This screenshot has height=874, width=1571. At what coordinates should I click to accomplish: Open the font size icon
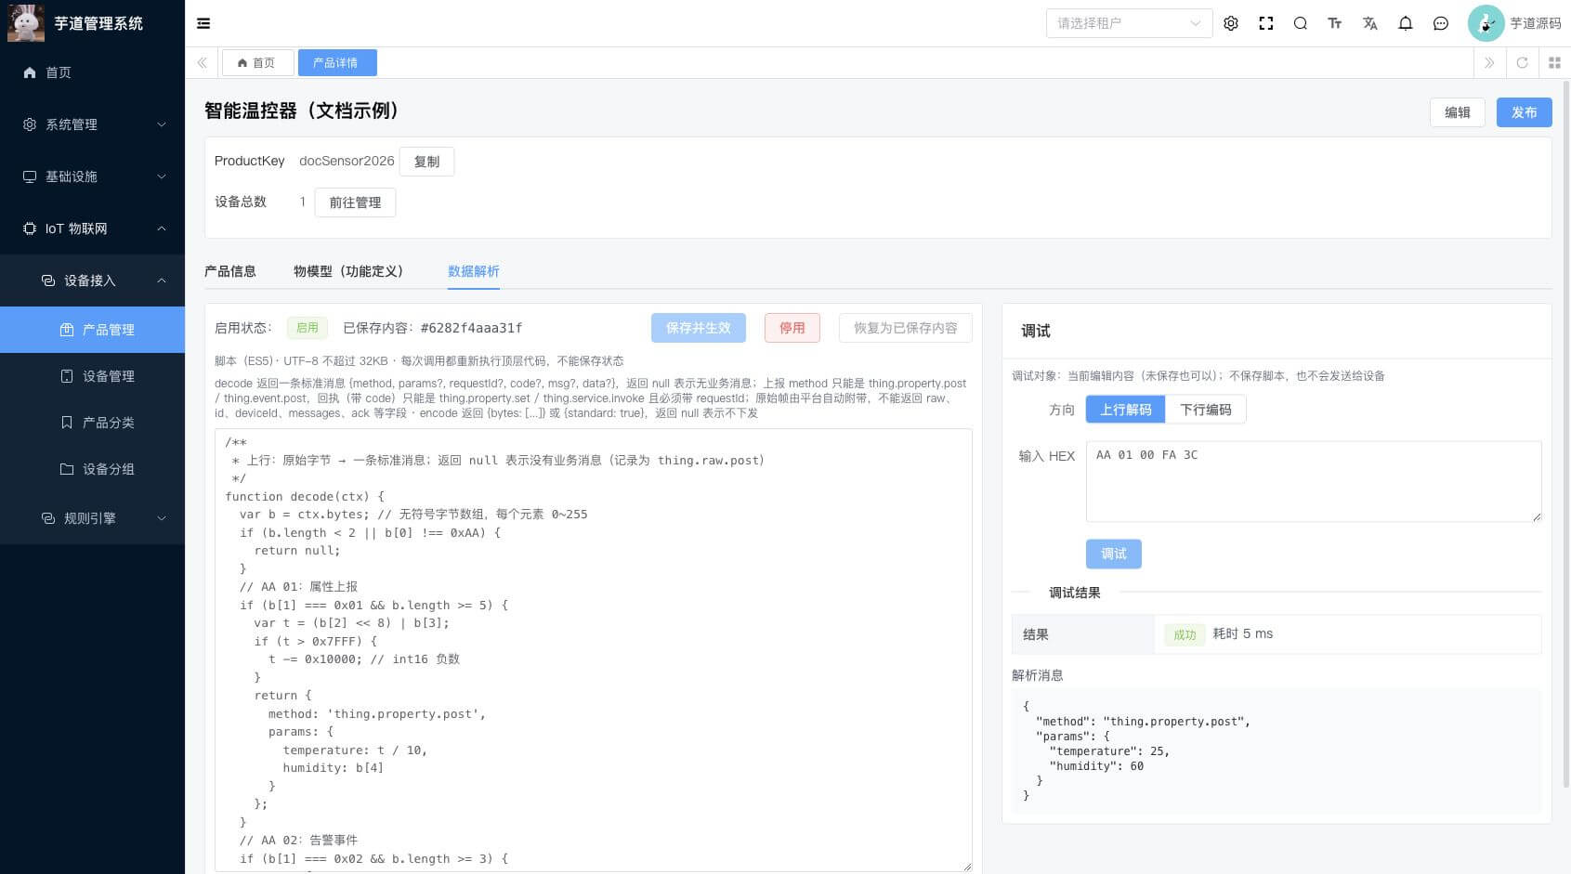point(1335,23)
